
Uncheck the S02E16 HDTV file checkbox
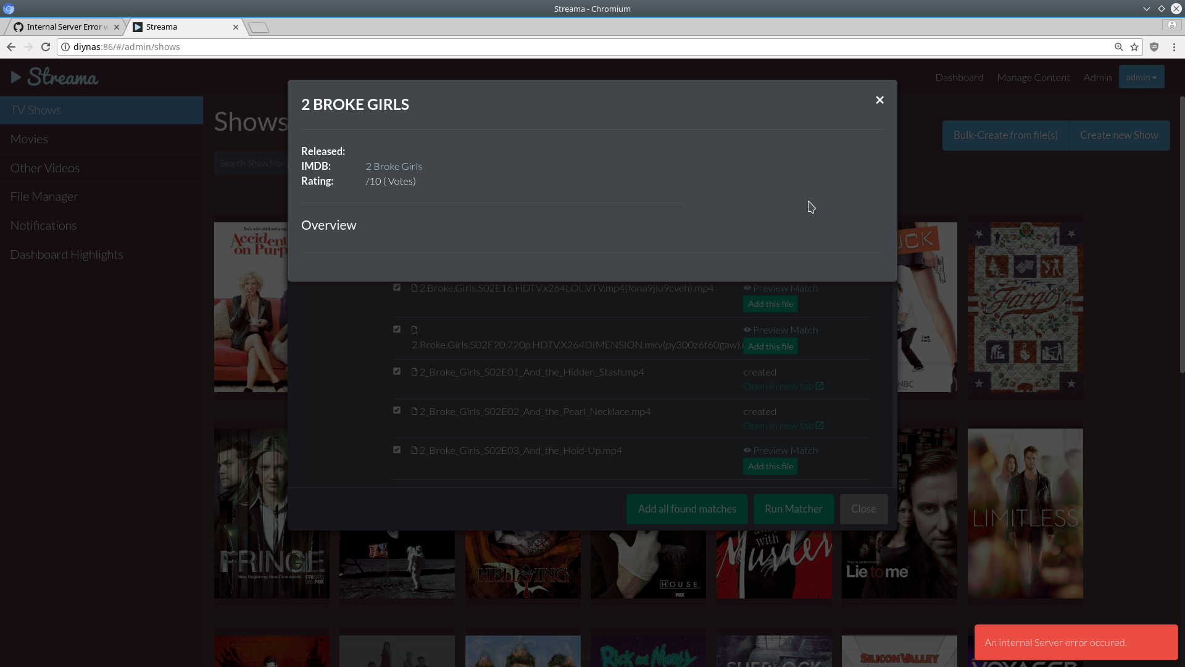[397, 287]
